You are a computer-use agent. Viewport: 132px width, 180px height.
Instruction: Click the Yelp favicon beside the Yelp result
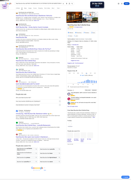(x=17, y=81)
